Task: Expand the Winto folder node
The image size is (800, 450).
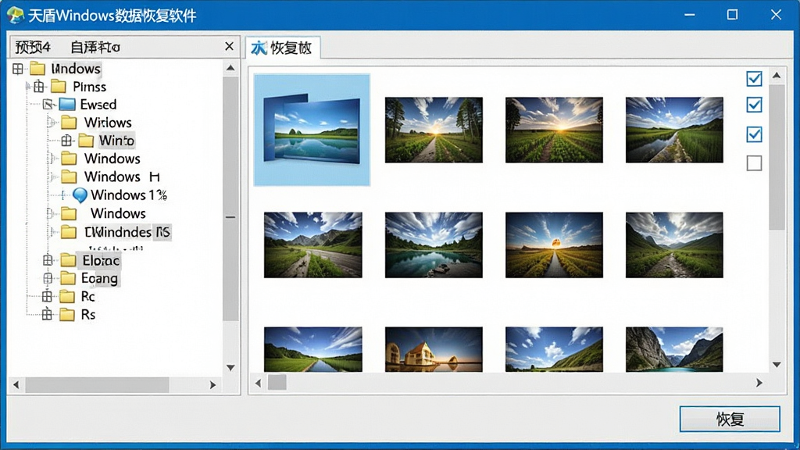Action: coord(66,141)
